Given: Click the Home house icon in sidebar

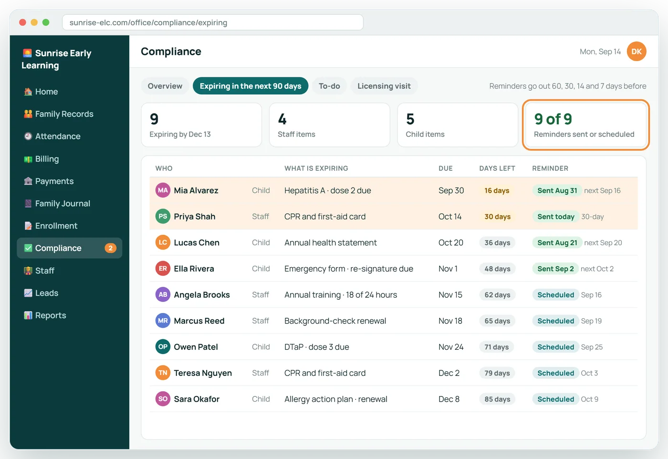Looking at the screenshot, I should 28,92.
